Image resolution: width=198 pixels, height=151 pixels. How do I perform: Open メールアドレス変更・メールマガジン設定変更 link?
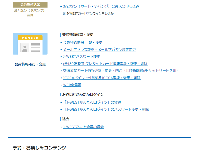[x=99, y=49]
